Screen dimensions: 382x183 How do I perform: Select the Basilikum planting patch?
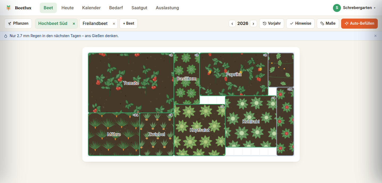[x=187, y=79]
